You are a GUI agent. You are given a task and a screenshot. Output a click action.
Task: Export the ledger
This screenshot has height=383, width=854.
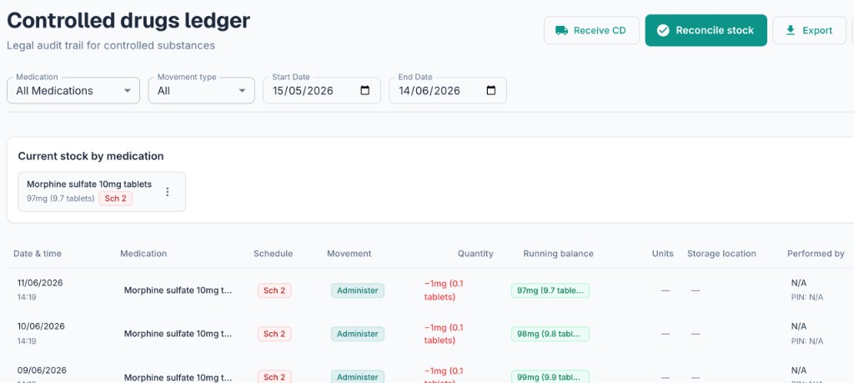tap(809, 31)
